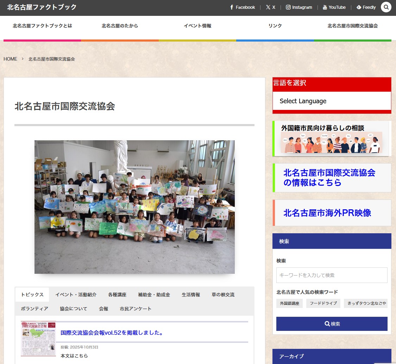Open the 外国籍市民向け暮らしの相談 banner
This screenshot has width=396, height=364.
(x=332, y=138)
